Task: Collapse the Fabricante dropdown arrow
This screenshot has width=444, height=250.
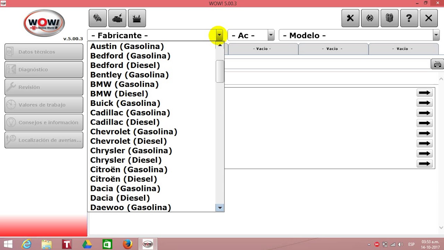Action: point(219,35)
